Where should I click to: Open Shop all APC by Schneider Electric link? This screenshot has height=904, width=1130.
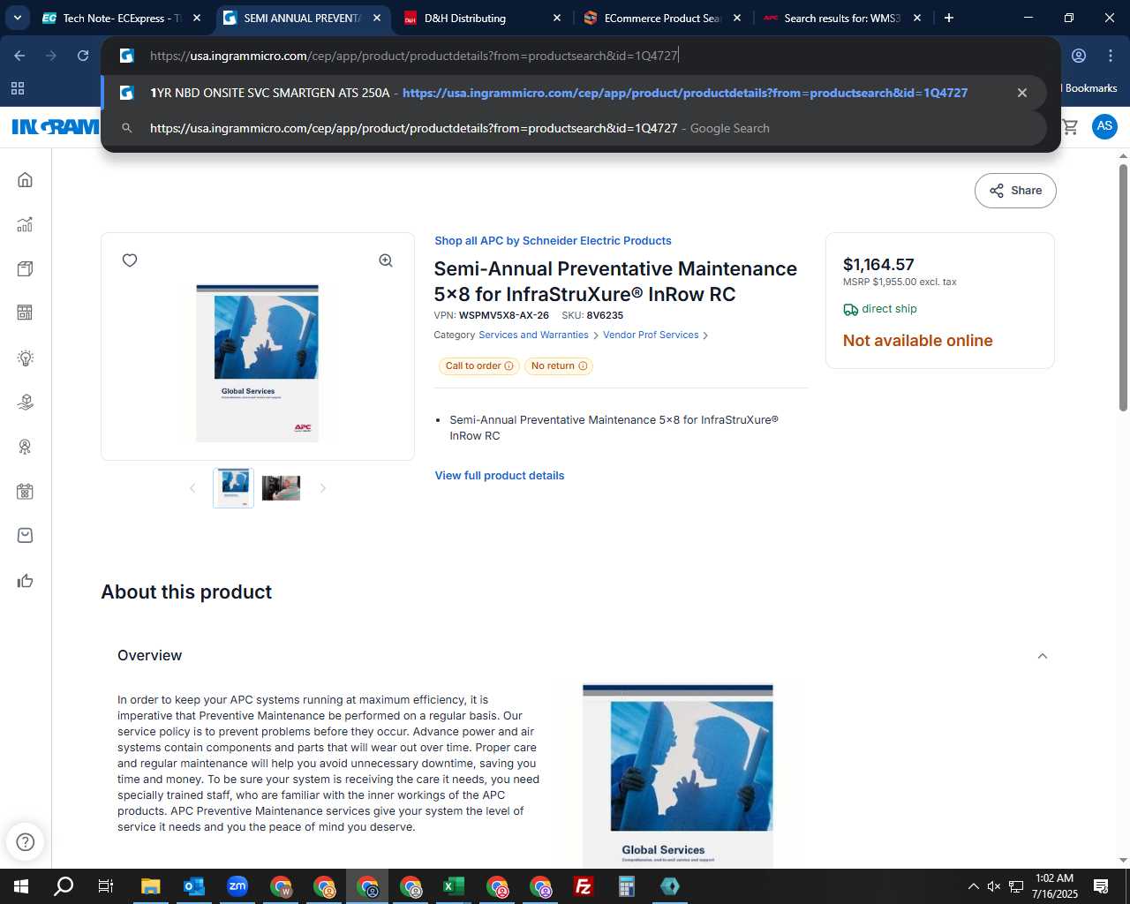point(553,241)
